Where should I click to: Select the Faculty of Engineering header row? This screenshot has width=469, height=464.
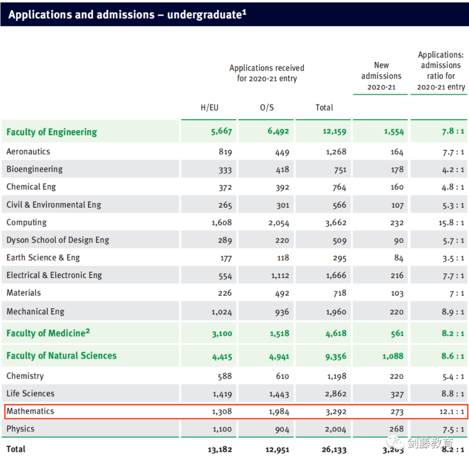point(52,132)
